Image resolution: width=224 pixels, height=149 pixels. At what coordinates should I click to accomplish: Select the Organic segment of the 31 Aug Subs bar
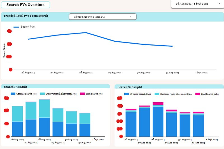pos(199,126)
